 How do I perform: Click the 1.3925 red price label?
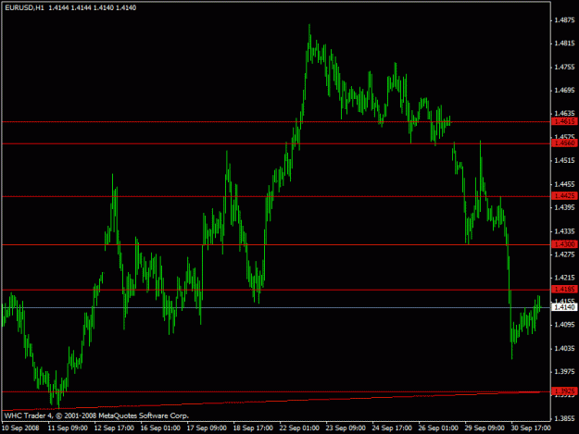(x=564, y=391)
